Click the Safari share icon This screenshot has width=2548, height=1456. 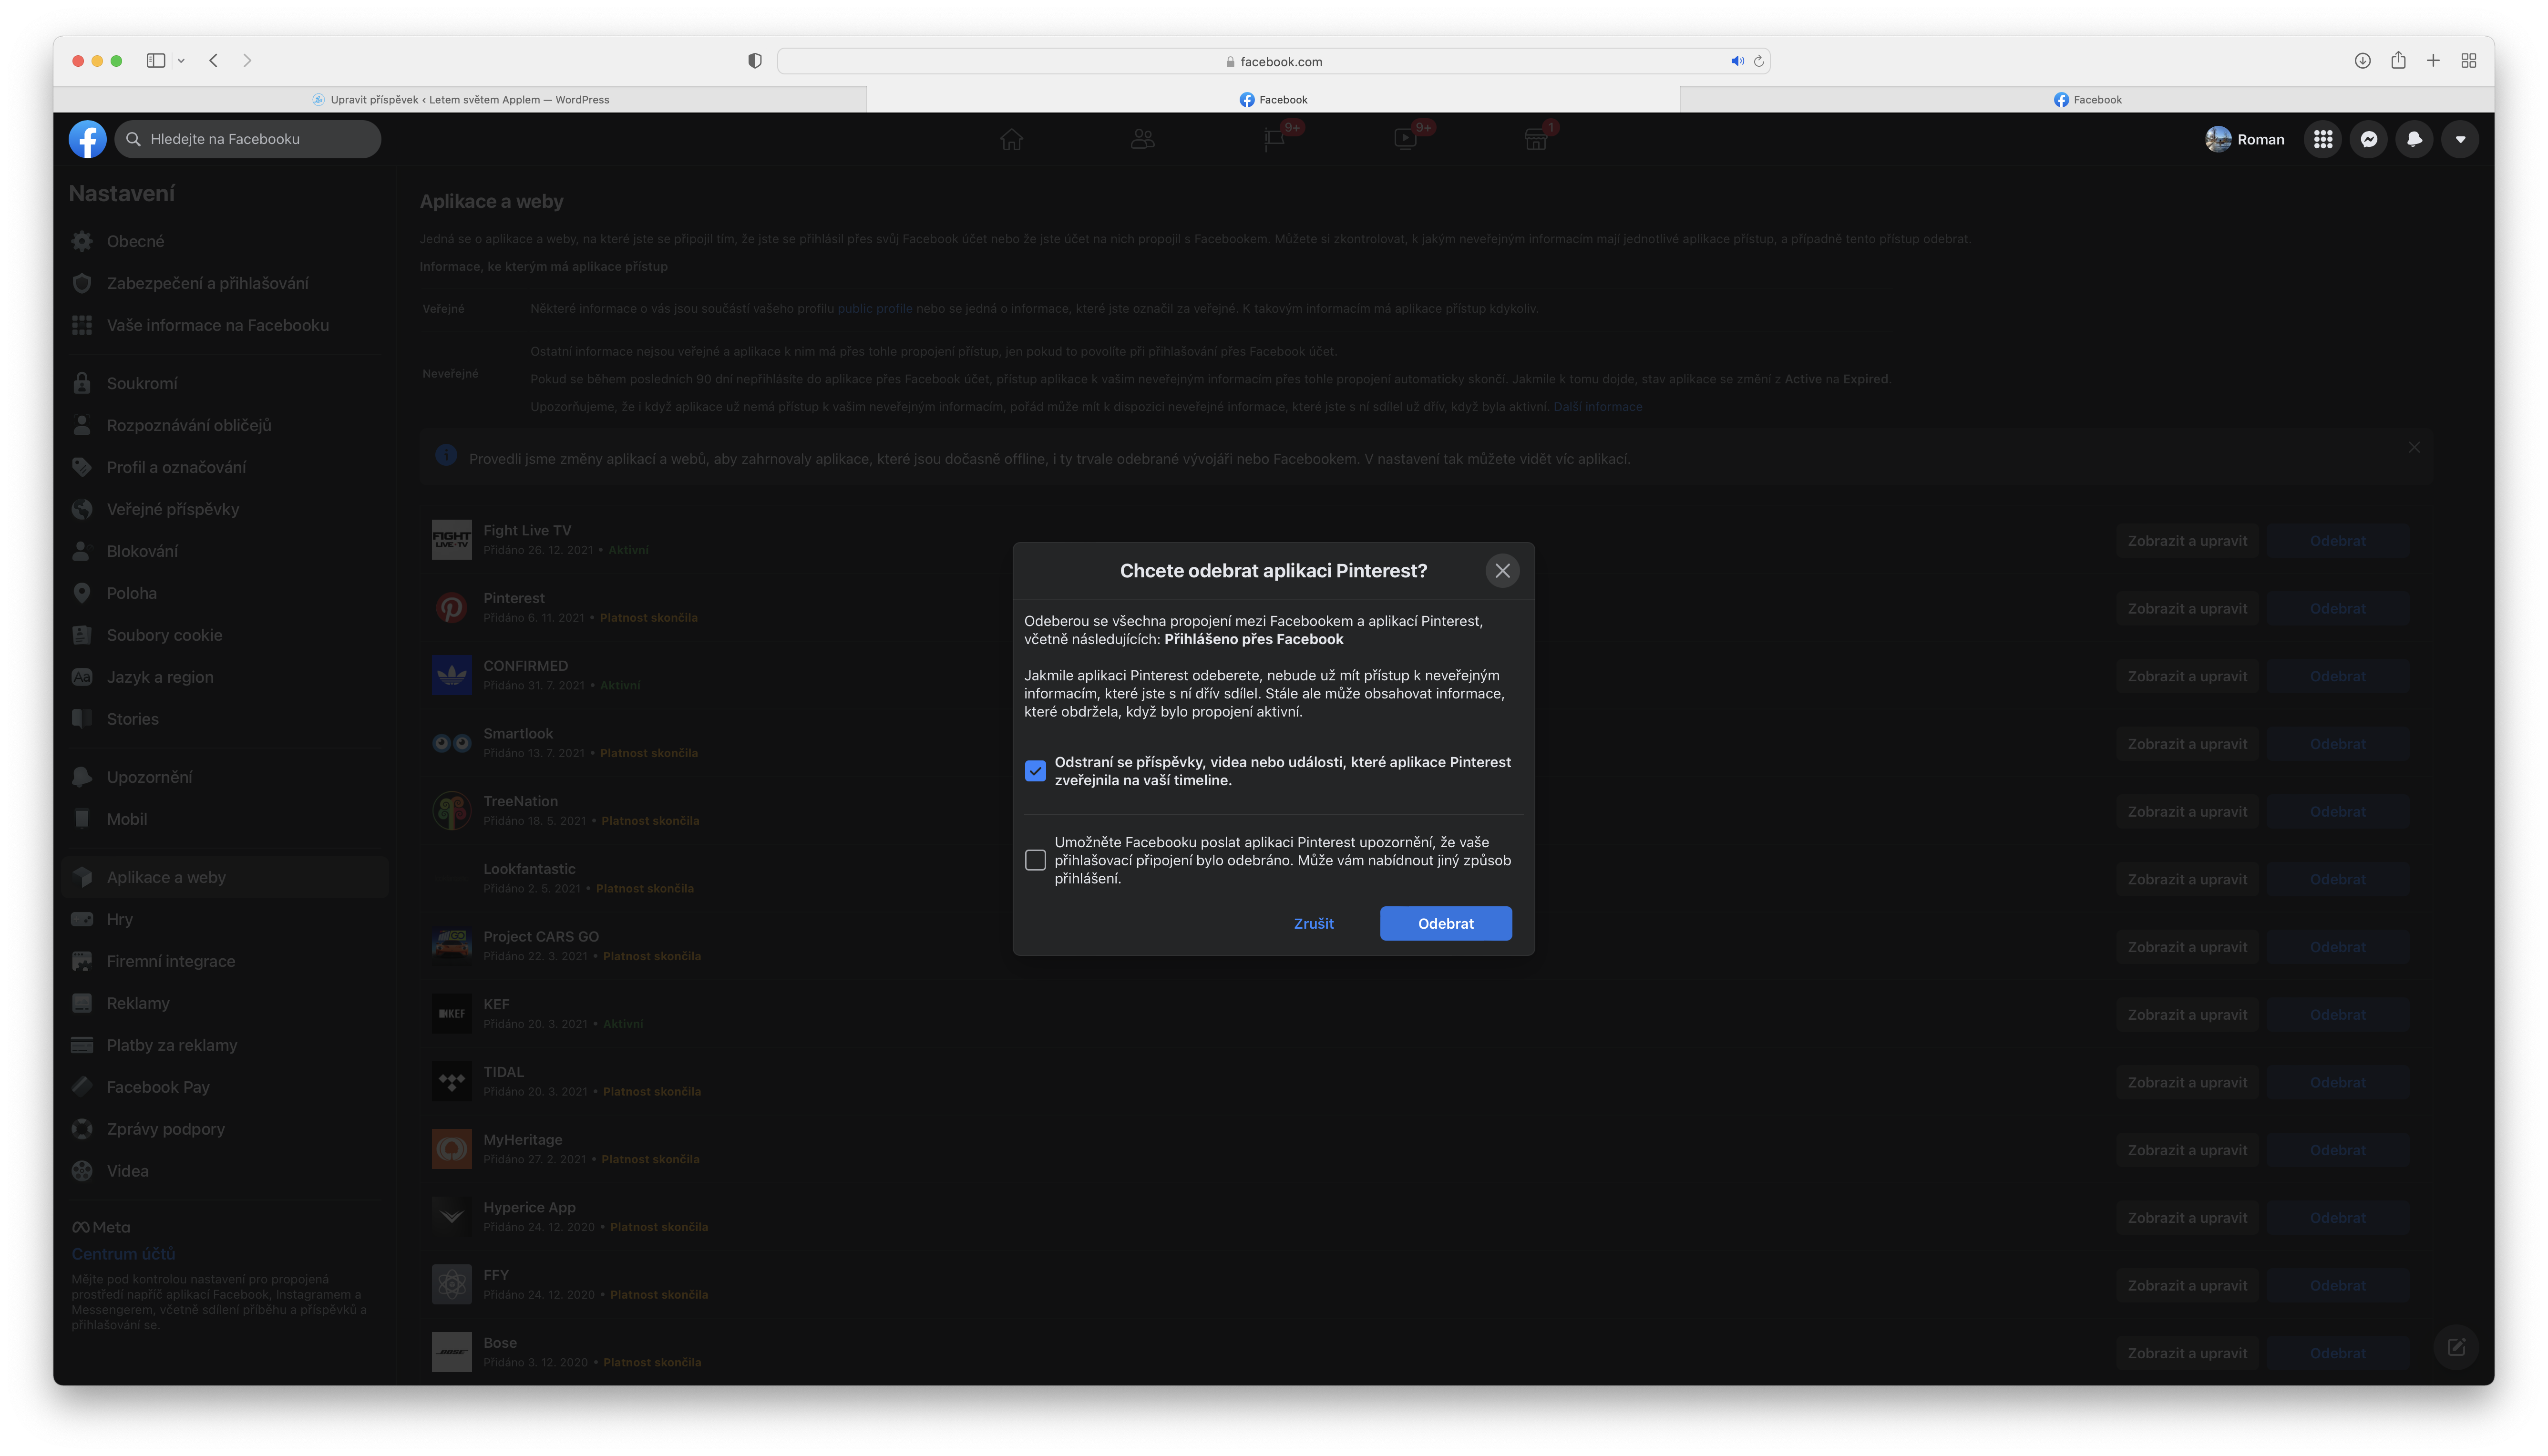click(2398, 61)
